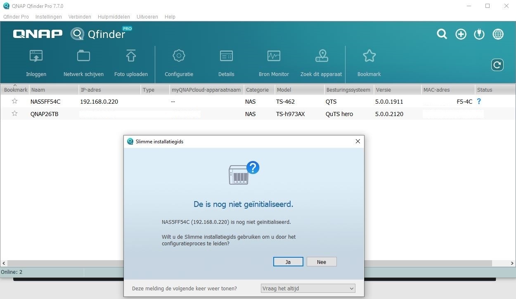This screenshot has width=516, height=299.
Task: Click the globe language icon
Action: pos(498,34)
